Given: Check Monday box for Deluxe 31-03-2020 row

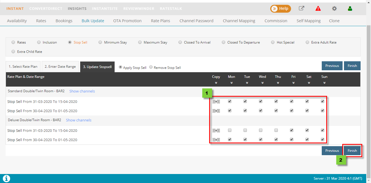Looking at the screenshot, I should [230, 130].
